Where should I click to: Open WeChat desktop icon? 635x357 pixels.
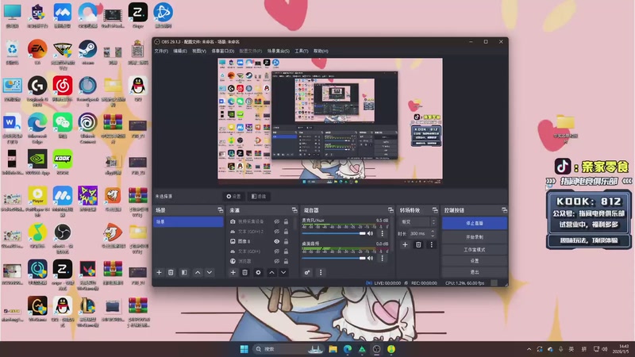(63, 125)
